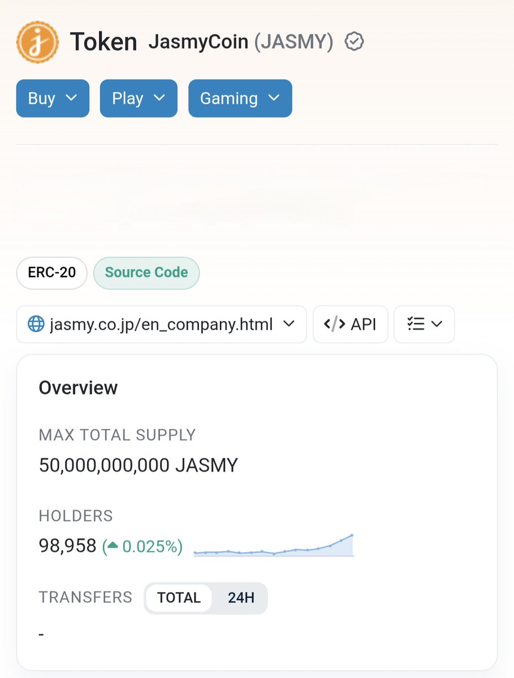Image resolution: width=514 pixels, height=678 pixels.
Task: Click the holders growth sparkline chart
Action: 273,547
